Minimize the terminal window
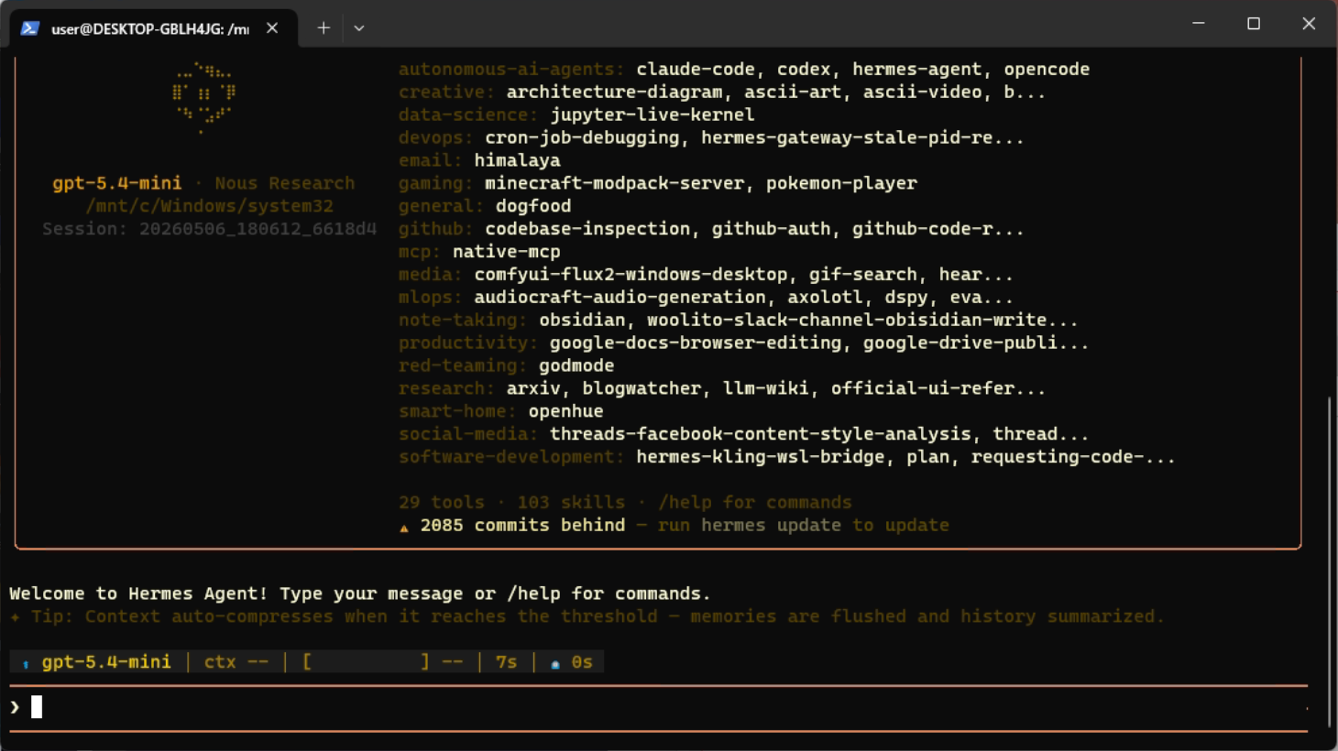Screen dimensions: 1338x751 click(x=1199, y=24)
